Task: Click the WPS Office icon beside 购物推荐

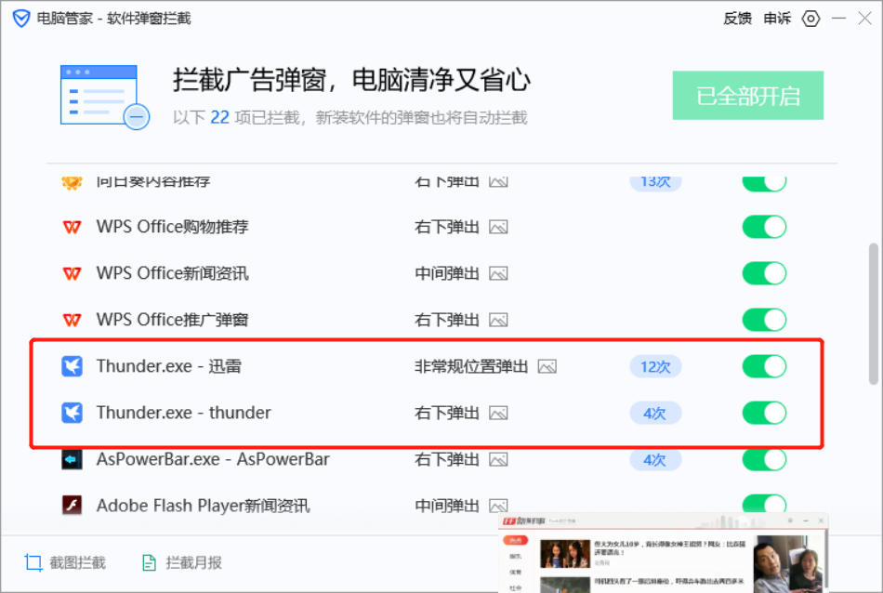Action: [x=72, y=226]
